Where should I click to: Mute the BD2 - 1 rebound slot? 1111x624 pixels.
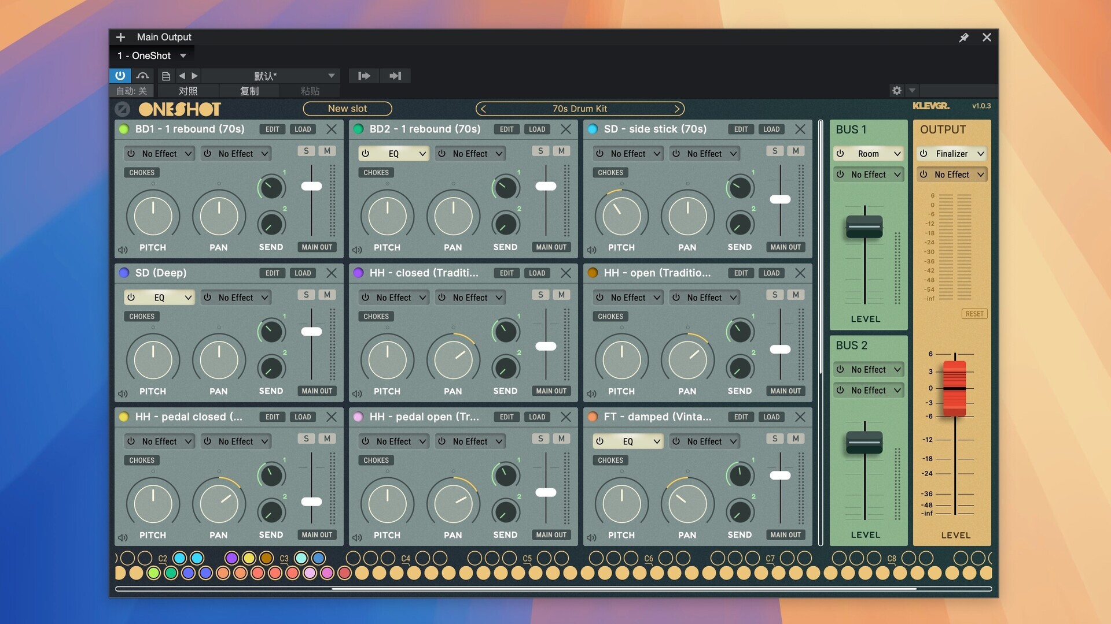point(561,151)
